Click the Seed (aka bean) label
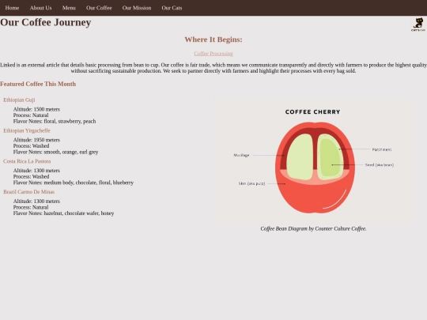 [380, 165]
